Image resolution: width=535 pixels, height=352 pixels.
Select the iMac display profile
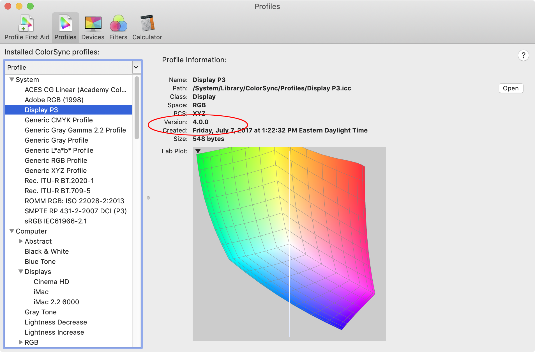coord(41,292)
